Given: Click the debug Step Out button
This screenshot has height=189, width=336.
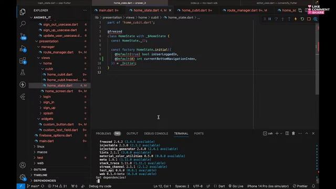Looking at the screenshot, I should pyautogui.click(x=289, y=19).
